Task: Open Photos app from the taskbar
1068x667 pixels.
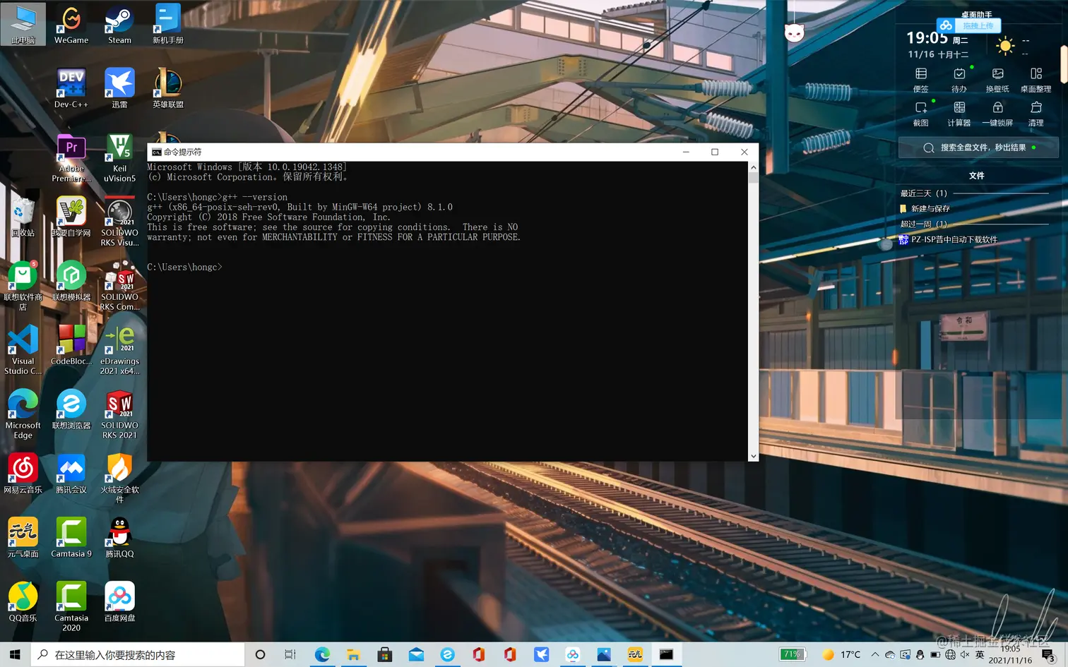Action: coord(604,655)
